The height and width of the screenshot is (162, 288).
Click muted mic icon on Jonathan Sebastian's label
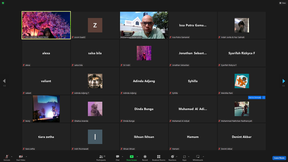click(171, 65)
